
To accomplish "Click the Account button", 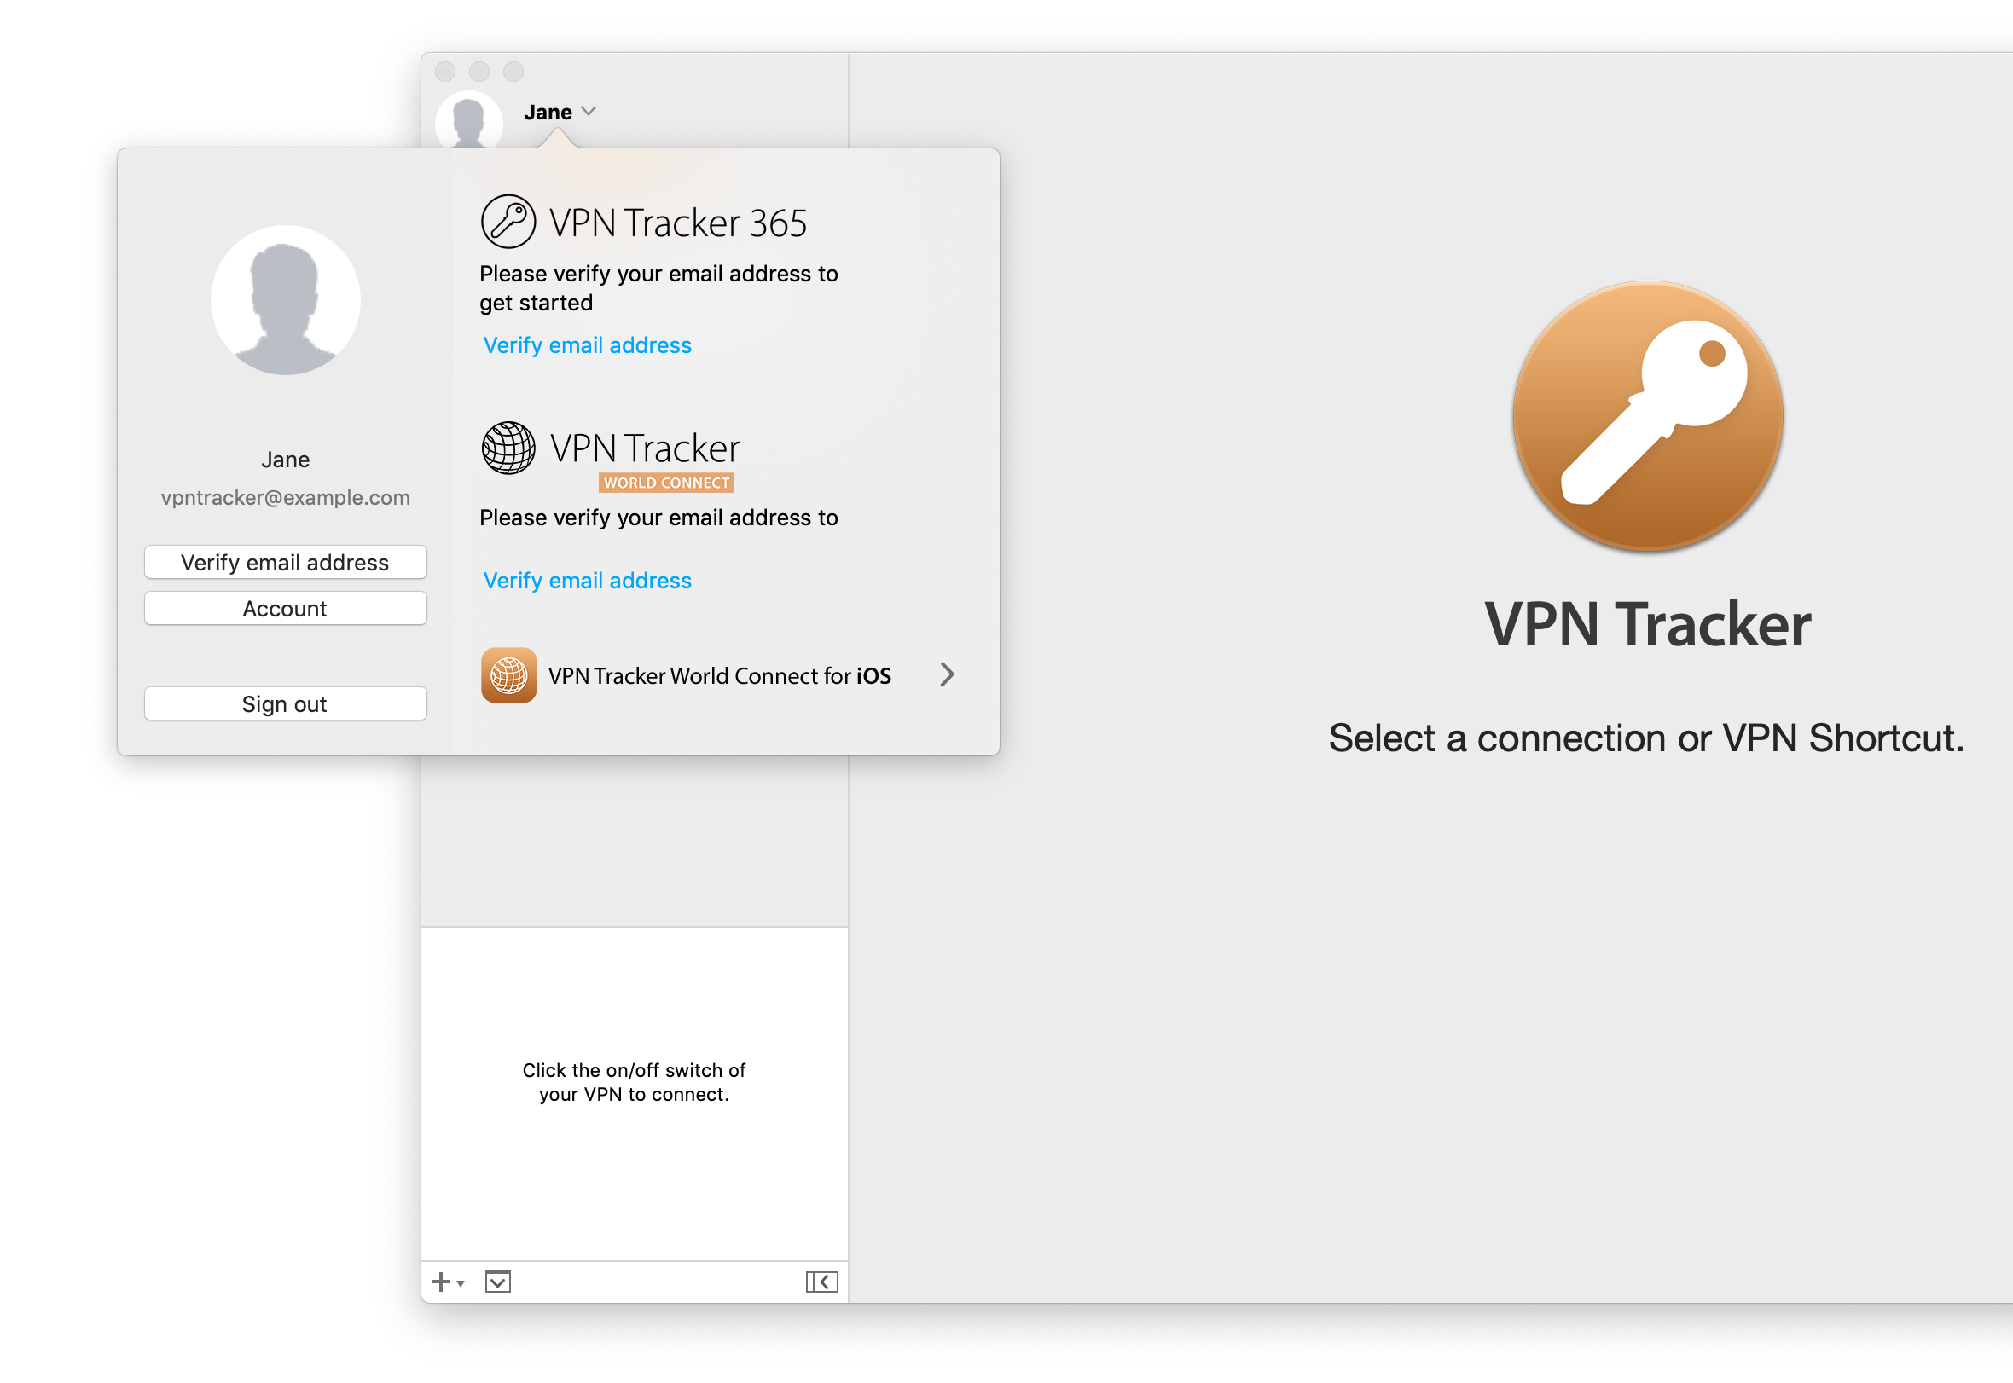I will click(x=285, y=607).
